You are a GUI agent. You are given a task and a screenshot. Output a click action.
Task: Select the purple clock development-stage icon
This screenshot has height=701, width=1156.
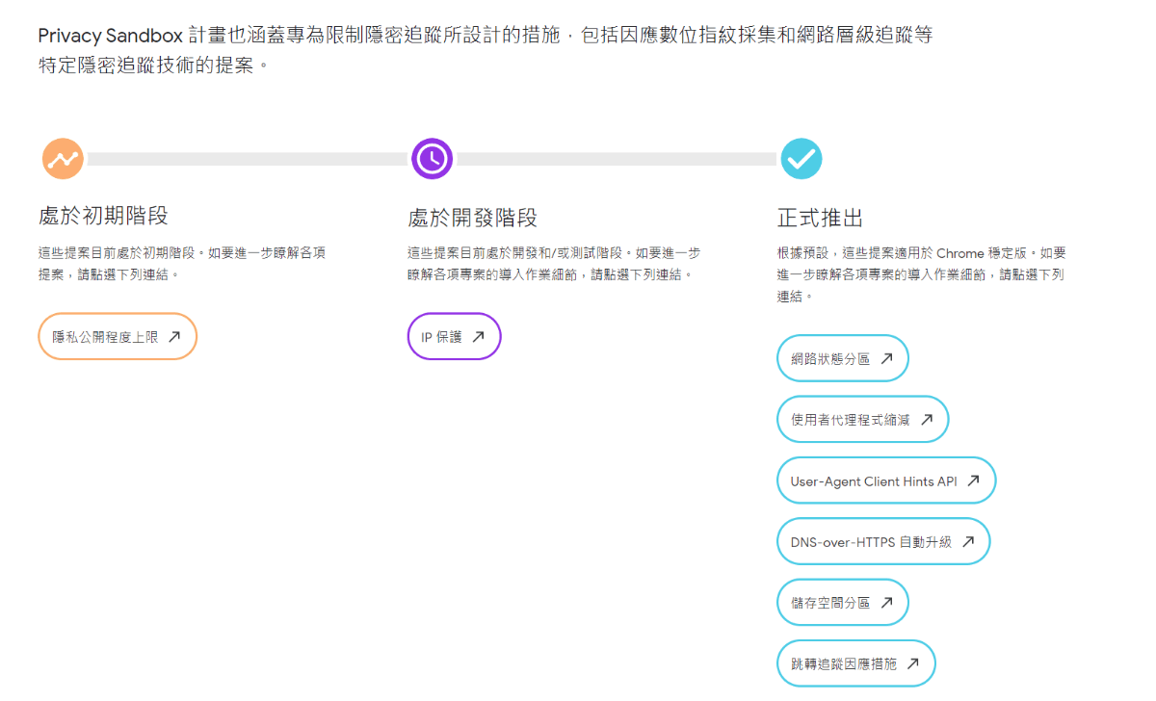click(431, 158)
